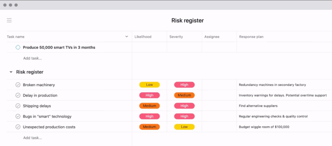This screenshot has width=332, height=146.
Task: Open the Produce 50,000 smart TVs milestone
Action: pyautogui.click(x=59, y=48)
